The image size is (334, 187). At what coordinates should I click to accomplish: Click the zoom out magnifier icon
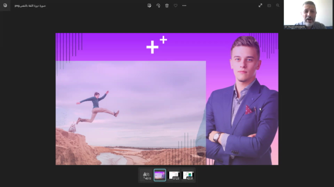click(x=278, y=5)
